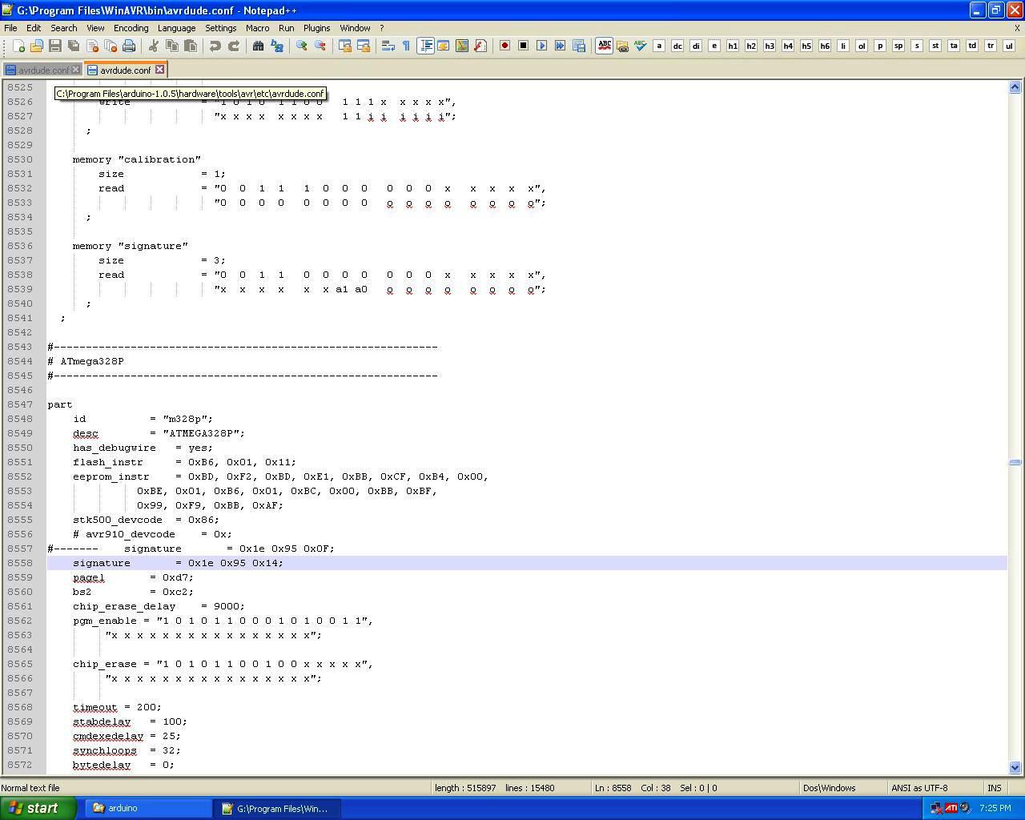Screen dimensions: 1025x820
Task: Toggle the ABC spell-check icon
Action: click(605, 46)
